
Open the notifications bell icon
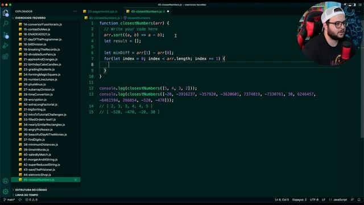click(359, 200)
